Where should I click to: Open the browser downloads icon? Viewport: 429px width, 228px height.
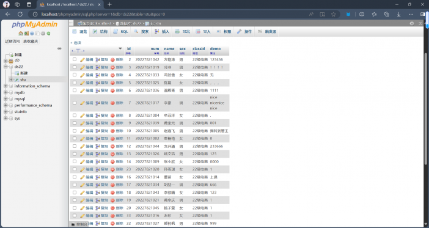(399, 14)
